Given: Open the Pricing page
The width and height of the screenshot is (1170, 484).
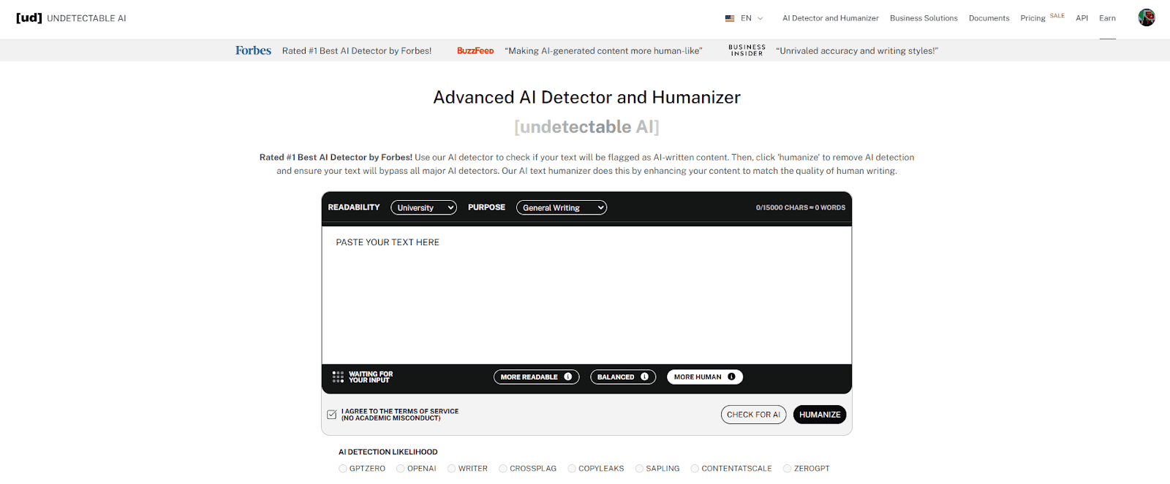Looking at the screenshot, I should coord(1033,18).
